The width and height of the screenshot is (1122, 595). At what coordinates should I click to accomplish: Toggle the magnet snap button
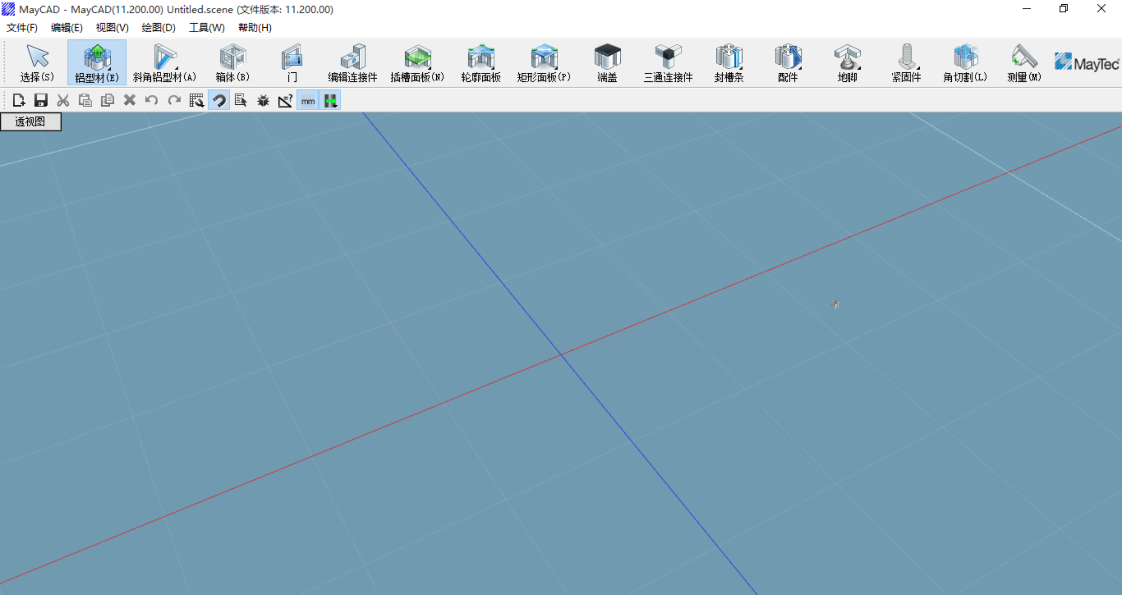click(x=219, y=100)
